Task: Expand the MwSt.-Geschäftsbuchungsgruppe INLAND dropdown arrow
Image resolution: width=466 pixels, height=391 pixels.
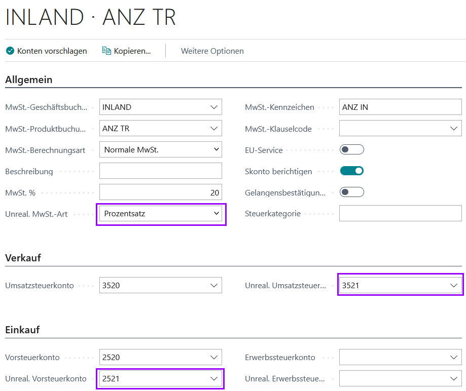Action: pos(214,107)
